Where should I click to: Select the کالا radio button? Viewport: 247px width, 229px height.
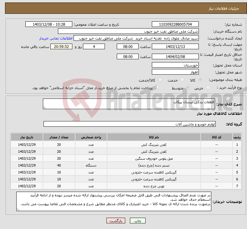pyautogui.click(x=200, y=80)
